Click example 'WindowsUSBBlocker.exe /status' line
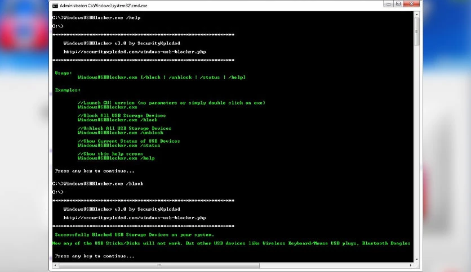The width and height of the screenshot is (471, 272). click(x=119, y=146)
